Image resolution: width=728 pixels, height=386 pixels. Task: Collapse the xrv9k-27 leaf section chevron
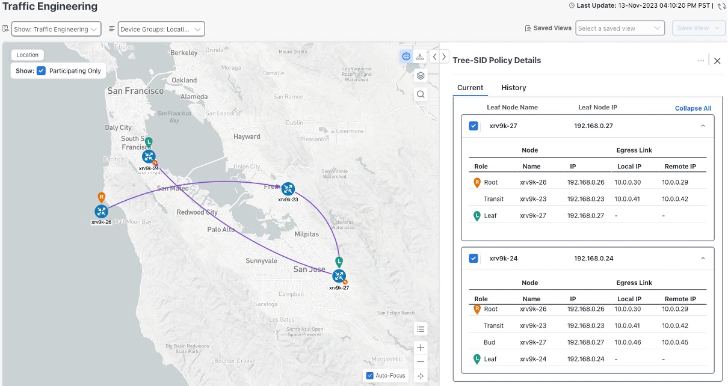pos(703,126)
